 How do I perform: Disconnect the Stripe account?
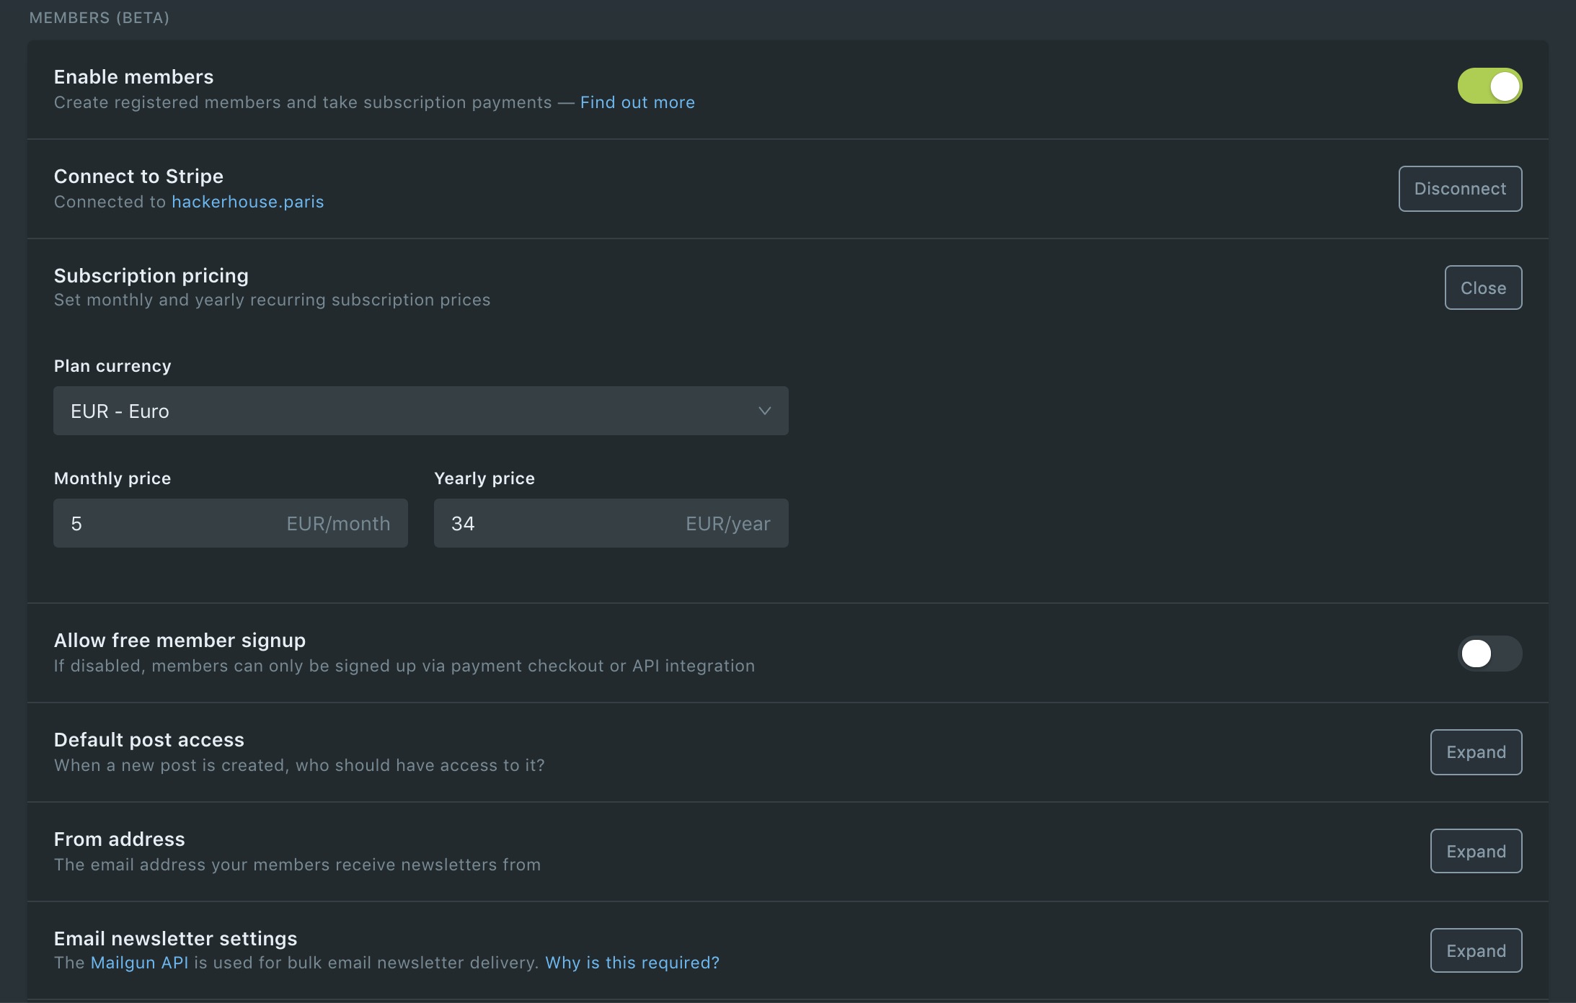click(1459, 189)
